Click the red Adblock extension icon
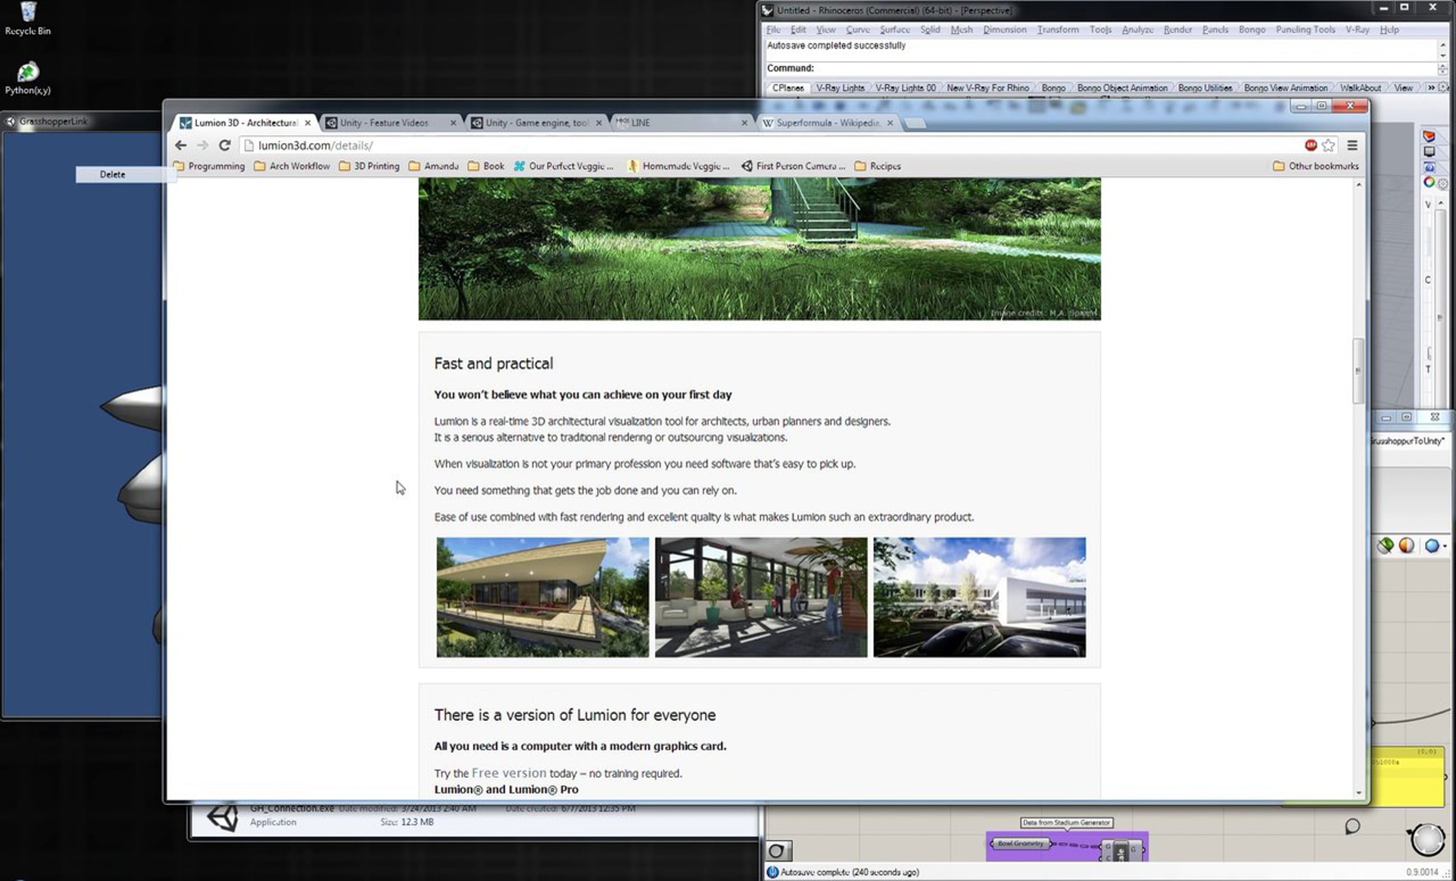1456x881 pixels. click(1310, 146)
